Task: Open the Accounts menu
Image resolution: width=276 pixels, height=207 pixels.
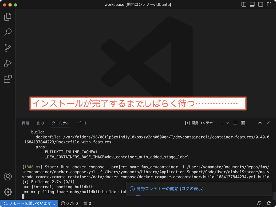Action: coord(8,177)
